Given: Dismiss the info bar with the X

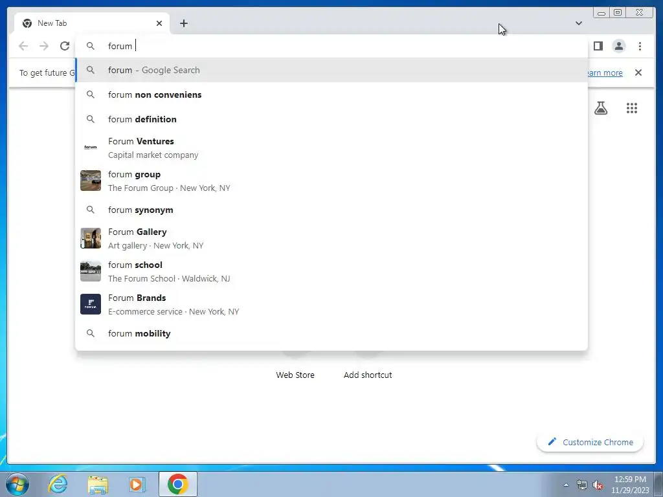Looking at the screenshot, I should pyautogui.click(x=638, y=72).
